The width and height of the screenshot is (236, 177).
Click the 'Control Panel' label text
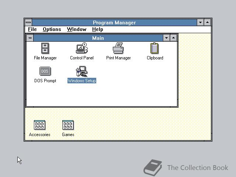click(82, 58)
